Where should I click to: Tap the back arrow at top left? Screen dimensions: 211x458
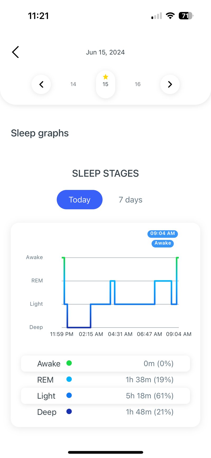(15, 52)
